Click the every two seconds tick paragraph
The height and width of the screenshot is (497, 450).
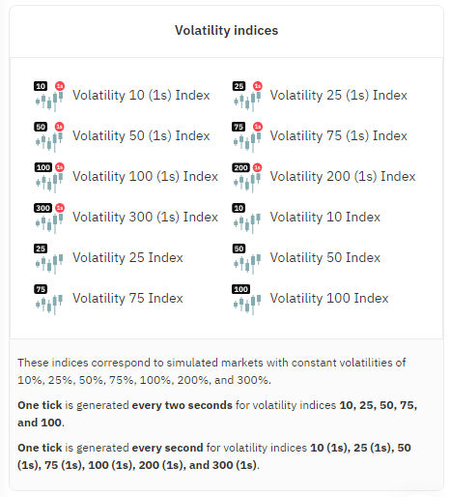pos(217,414)
